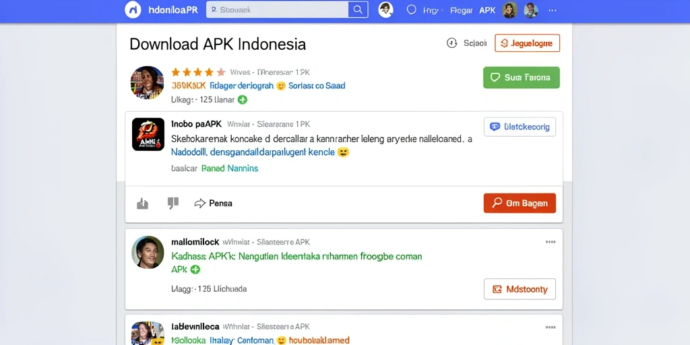This screenshot has width=690, height=345.
Task: Click the site logo in the header
Action: [x=133, y=9]
